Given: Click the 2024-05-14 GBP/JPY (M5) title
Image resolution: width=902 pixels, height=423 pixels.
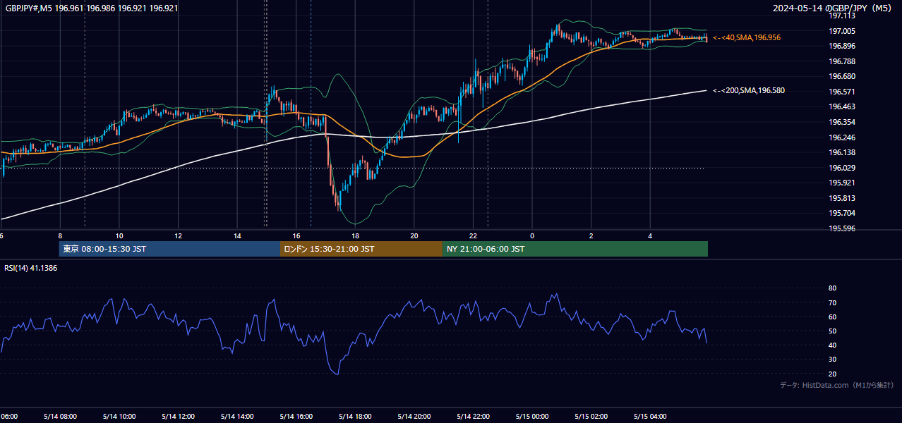Looking at the screenshot, I should (x=832, y=8).
